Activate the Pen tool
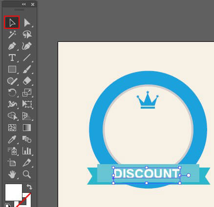The width and height of the screenshot is (214, 207). click(12, 46)
